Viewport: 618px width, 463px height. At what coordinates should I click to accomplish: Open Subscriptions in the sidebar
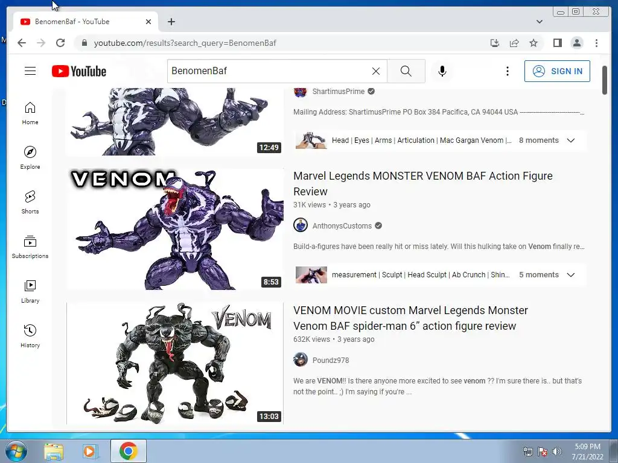[x=30, y=247]
